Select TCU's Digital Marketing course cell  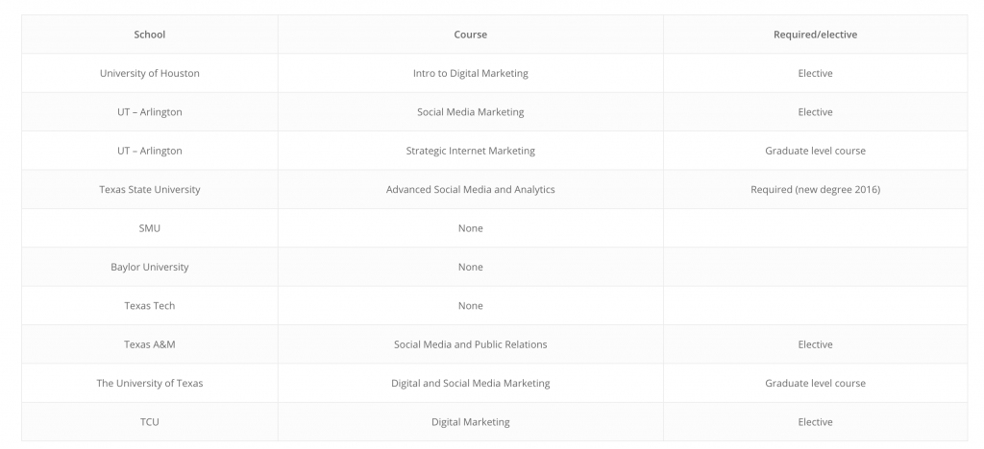pyautogui.click(x=471, y=423)
